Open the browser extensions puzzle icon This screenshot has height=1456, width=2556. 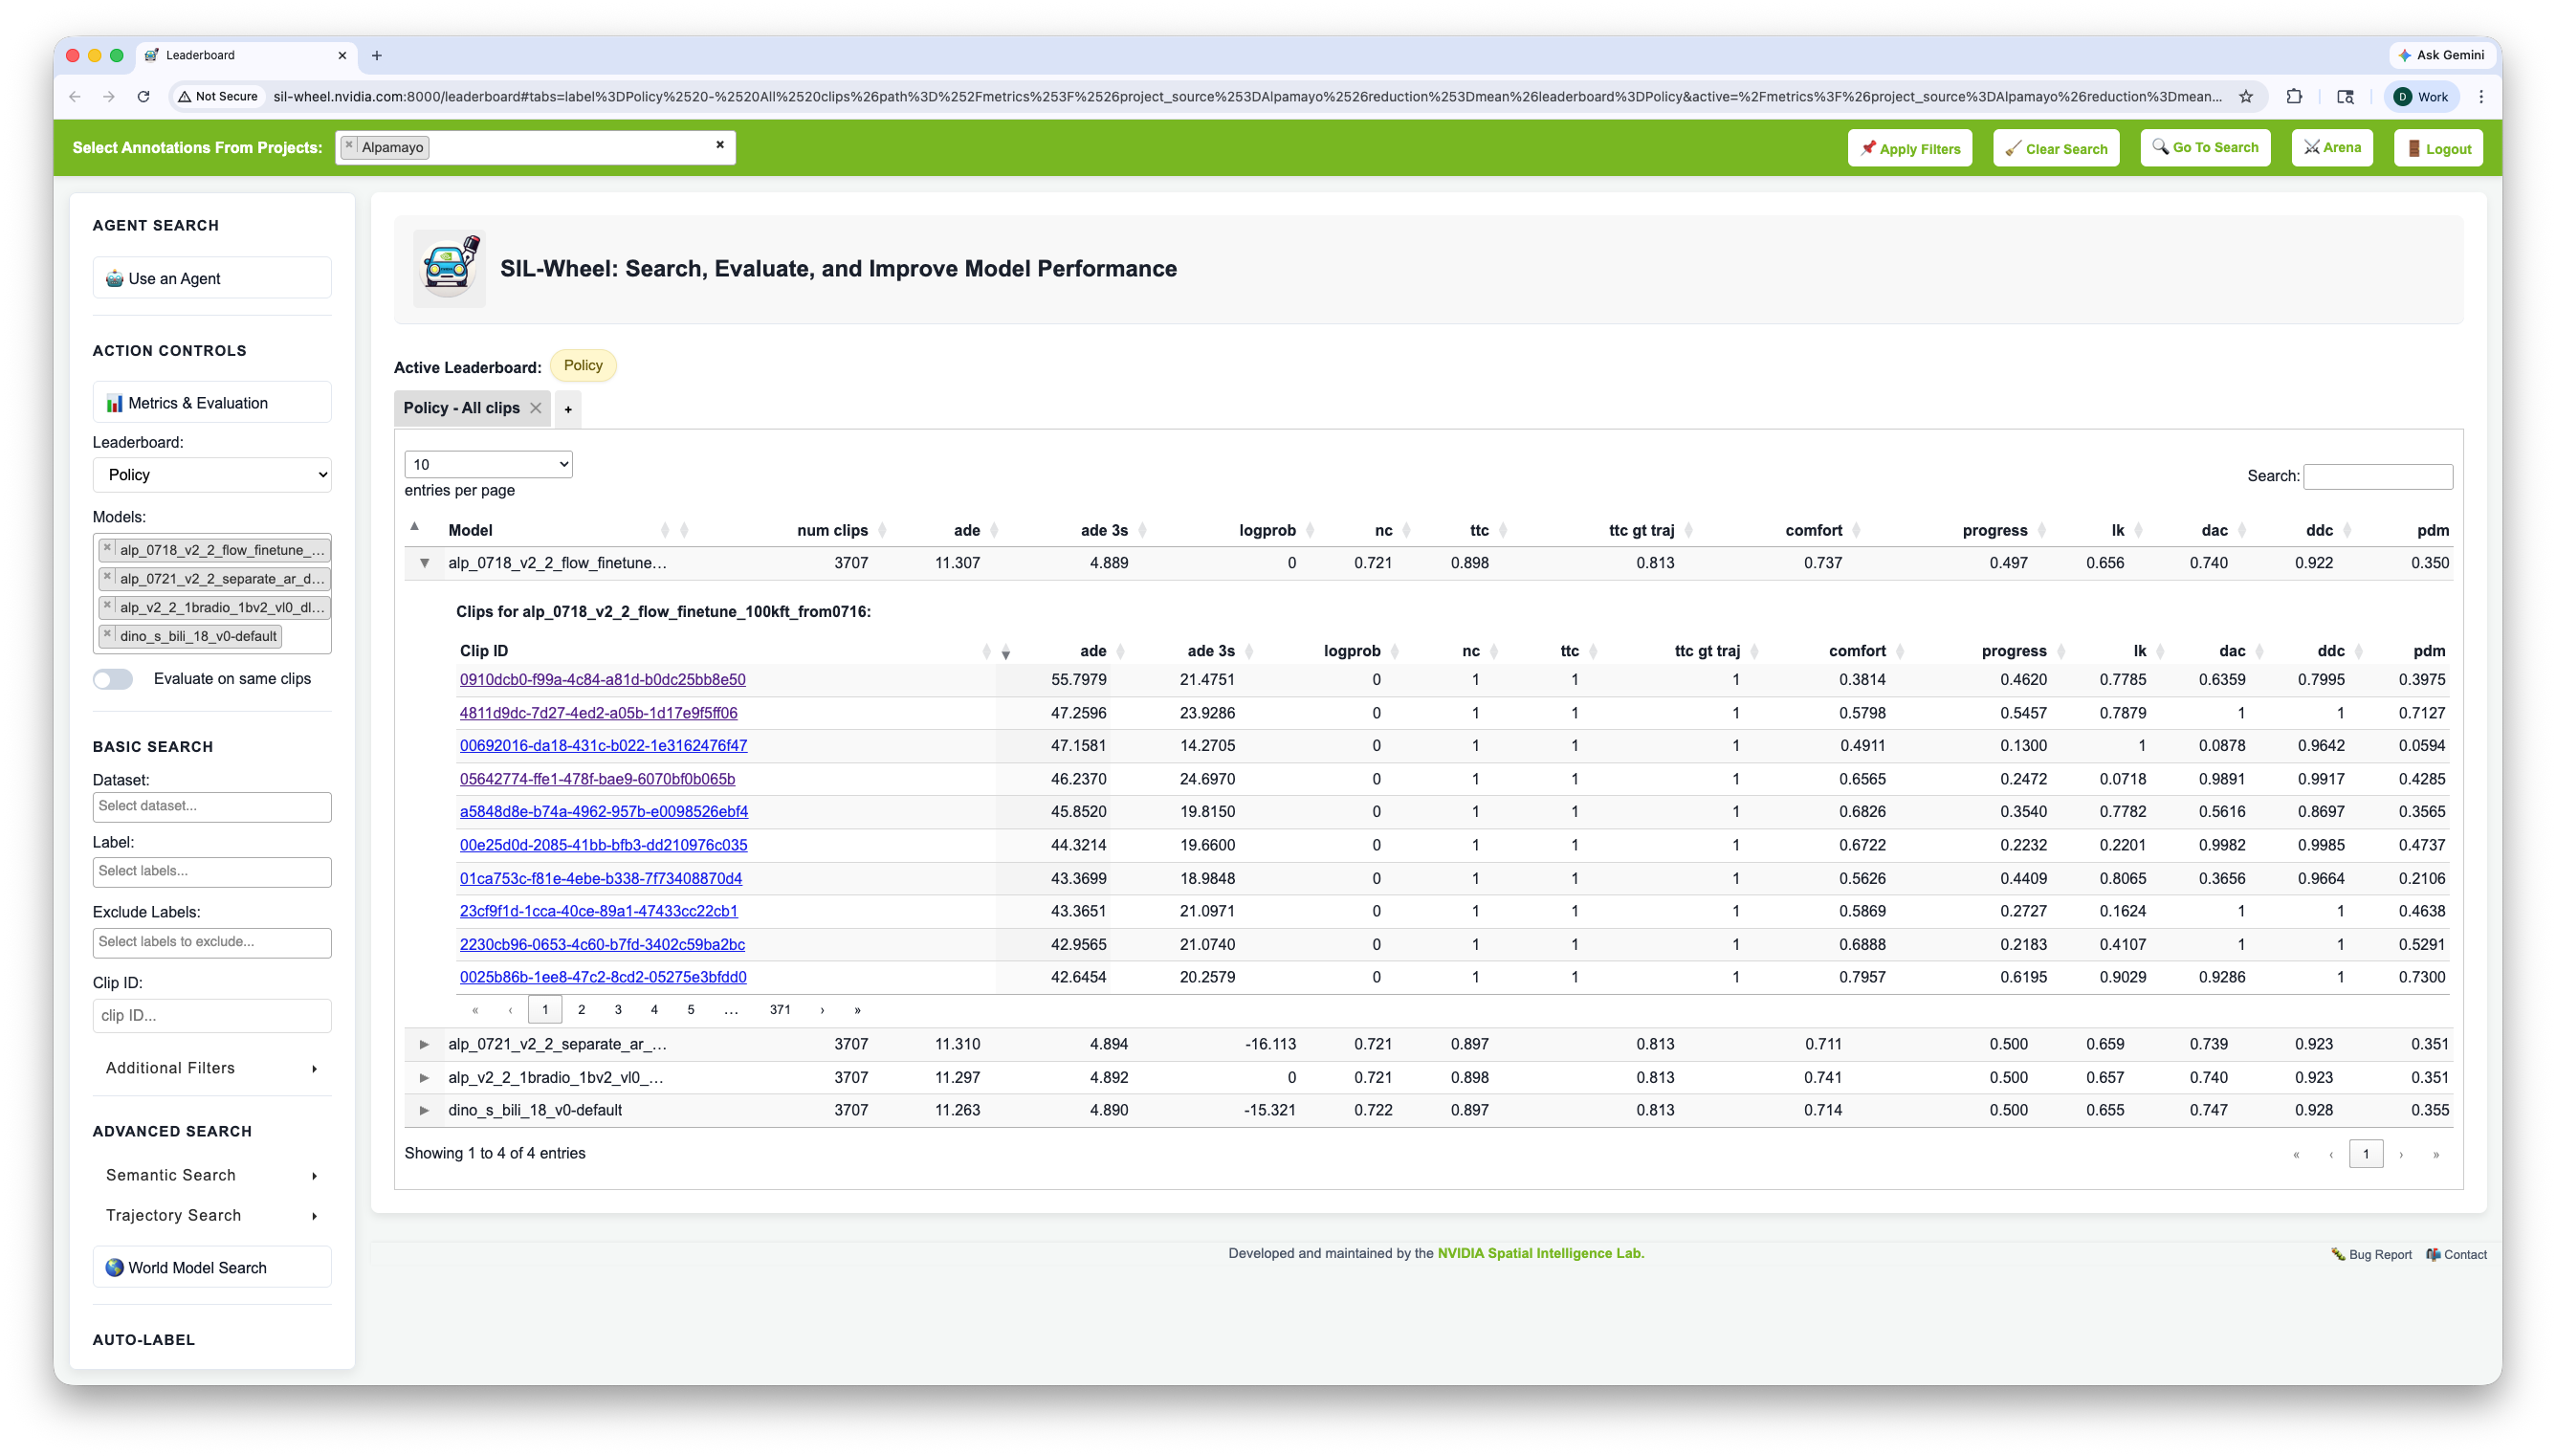click(2294, 97)
